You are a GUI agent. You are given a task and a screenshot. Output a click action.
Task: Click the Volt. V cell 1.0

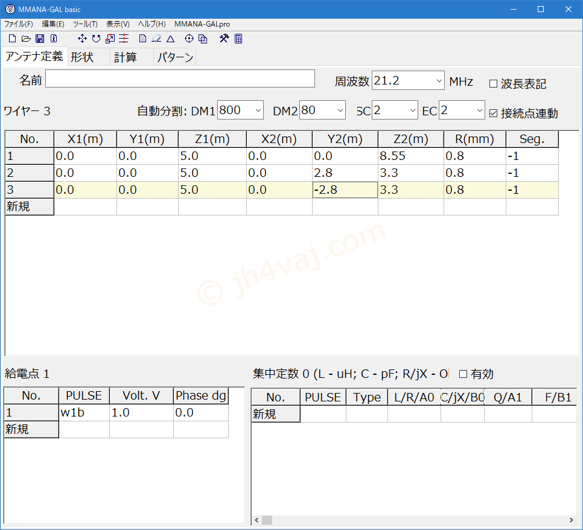click(x=141, y=412)
